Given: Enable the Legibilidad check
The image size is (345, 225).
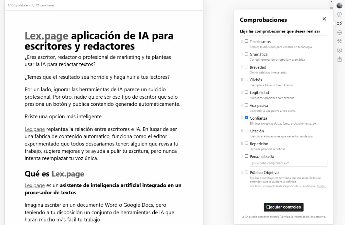Looking at the screenshot, I should (246, 92).
